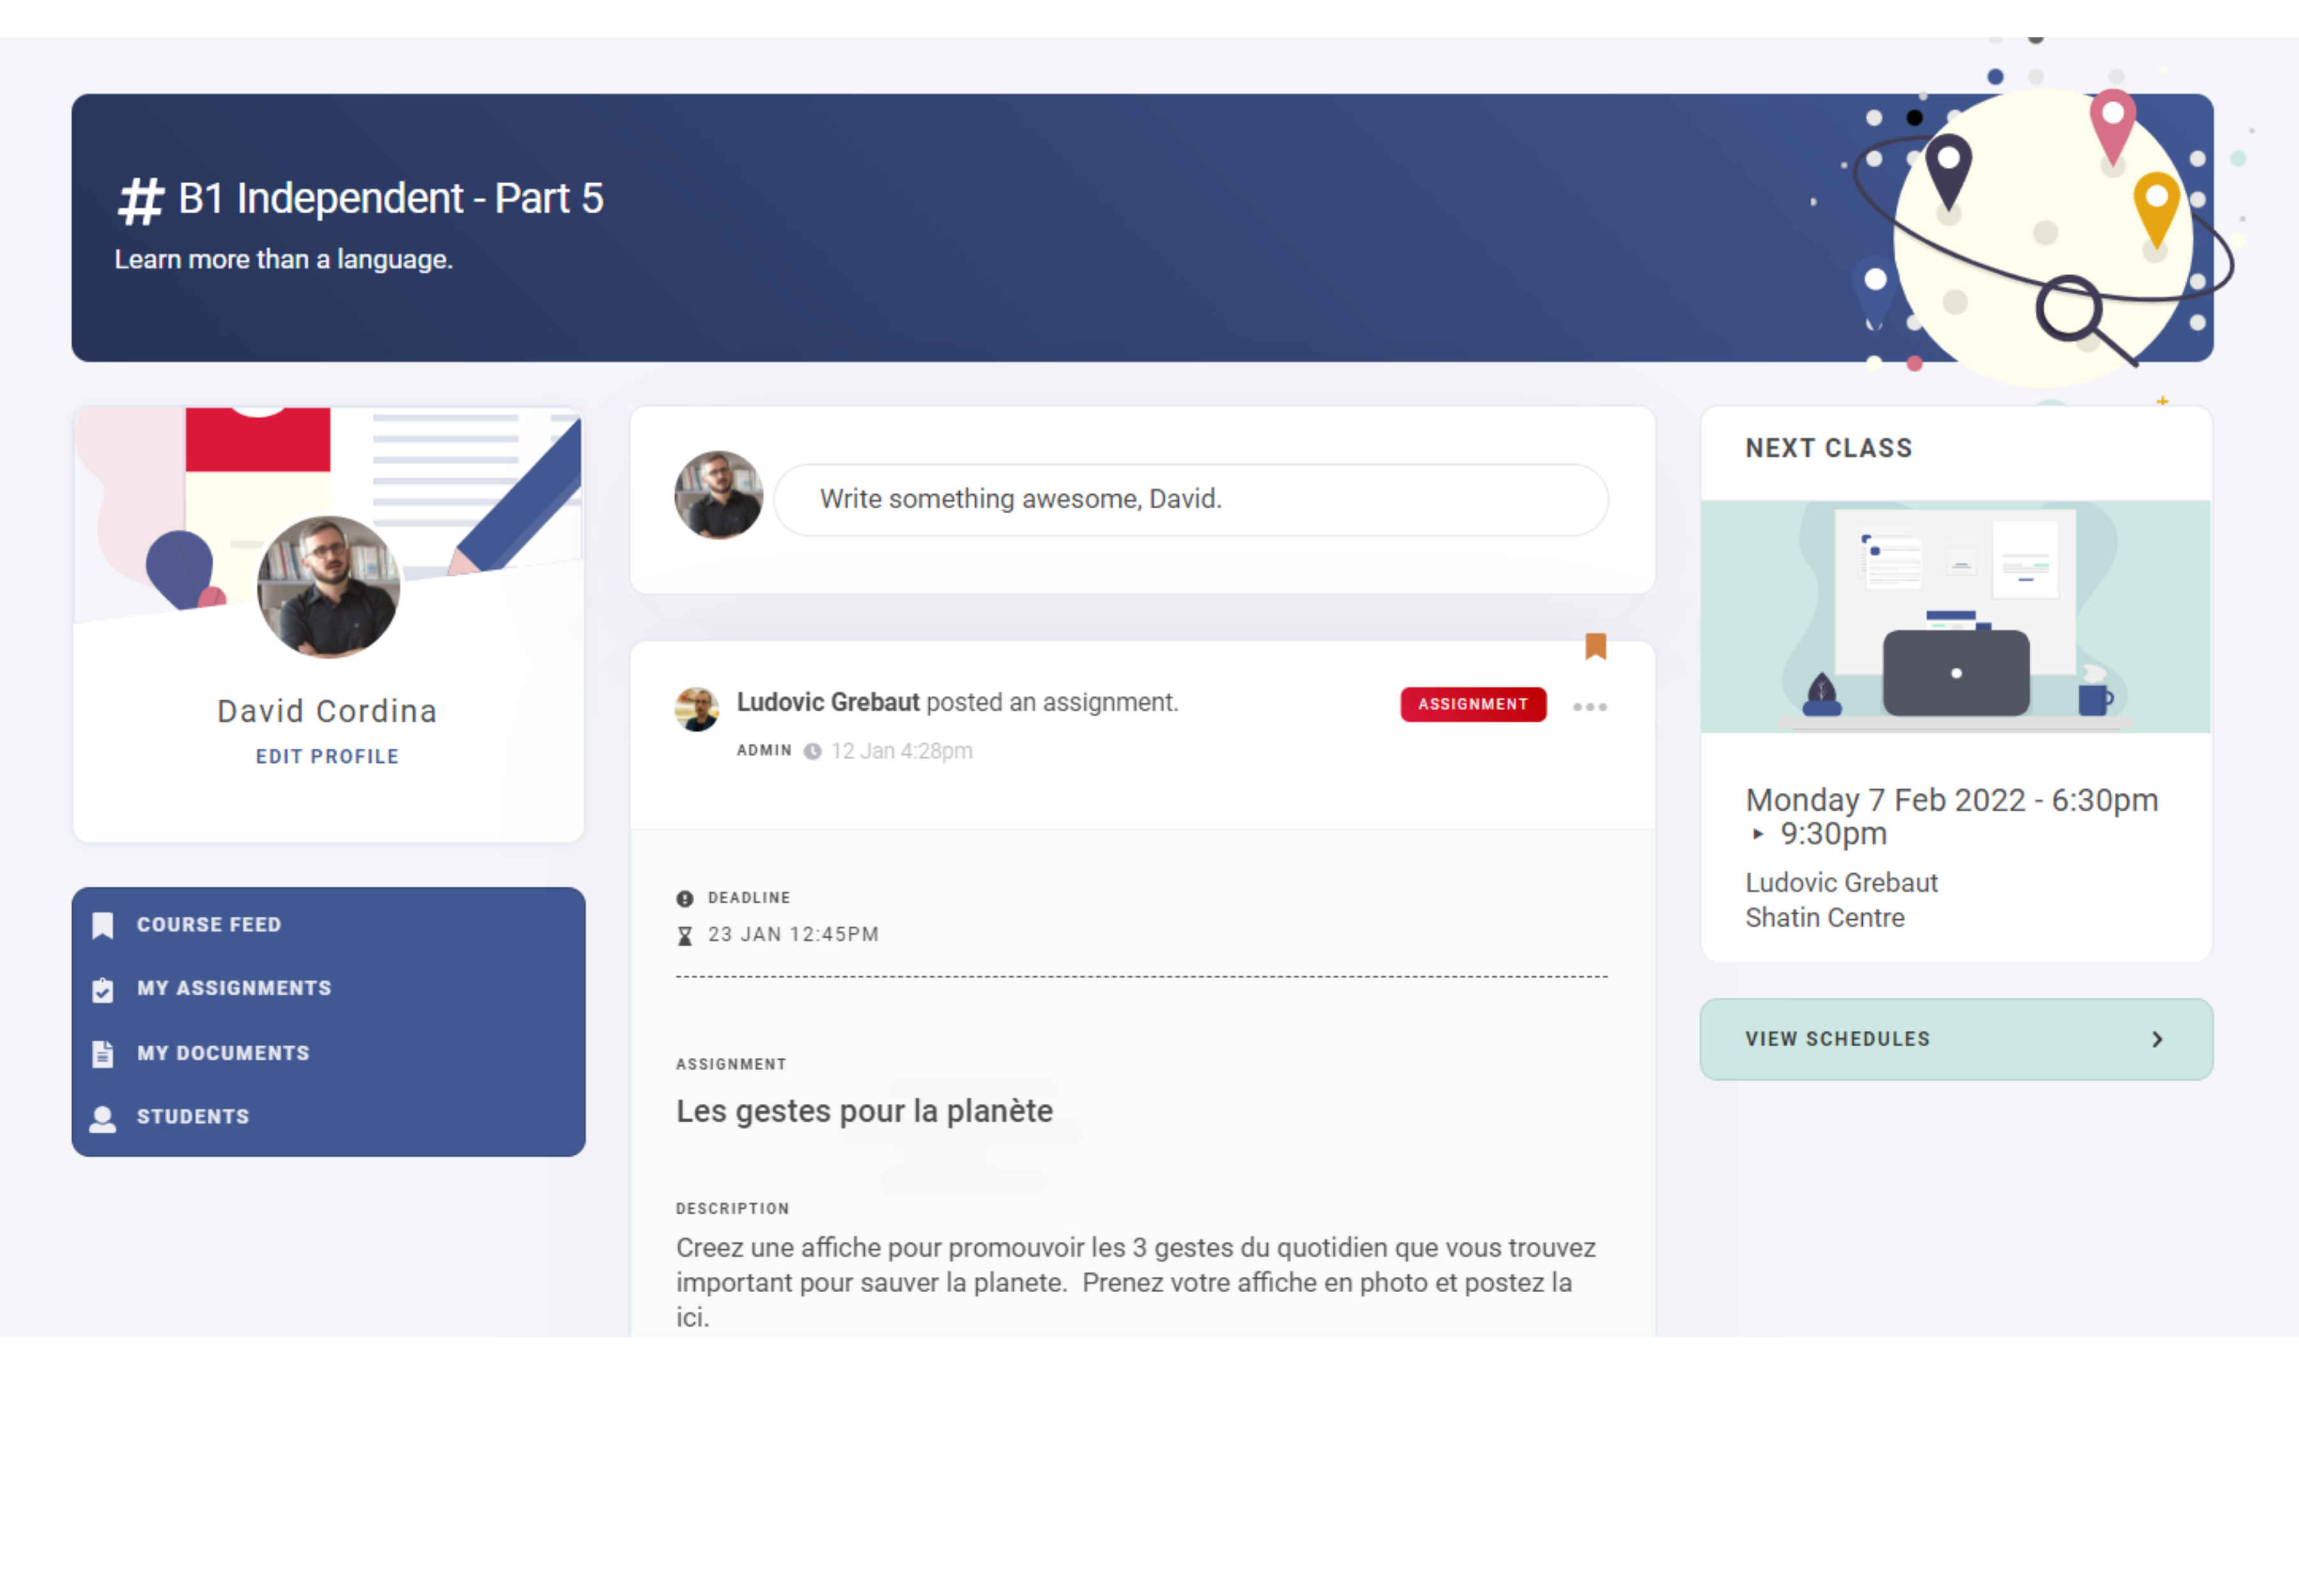The width and height of the screenshot is (2299, 1596).
Task: Open the My Assignments section
Action: point(234,988)
